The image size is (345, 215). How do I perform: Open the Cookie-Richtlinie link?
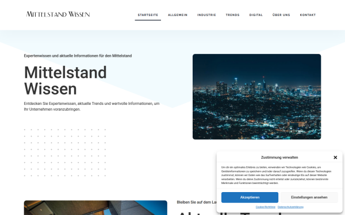(265, 207)
